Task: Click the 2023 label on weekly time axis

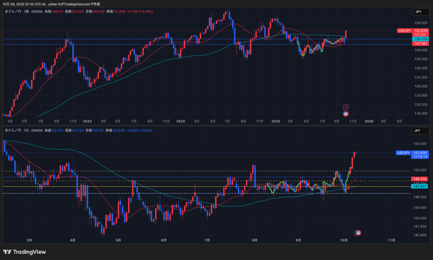Action: click(x=88, y=121)
